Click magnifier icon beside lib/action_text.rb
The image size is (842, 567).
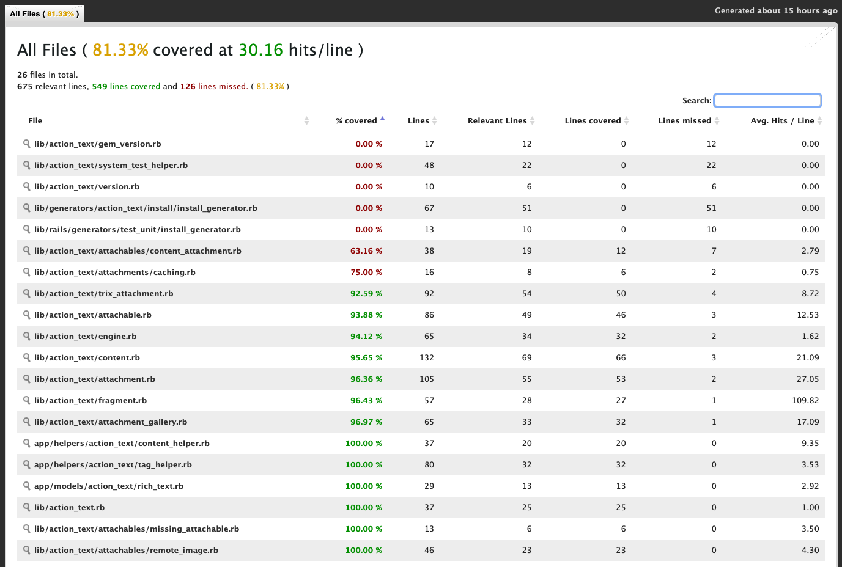27,507
